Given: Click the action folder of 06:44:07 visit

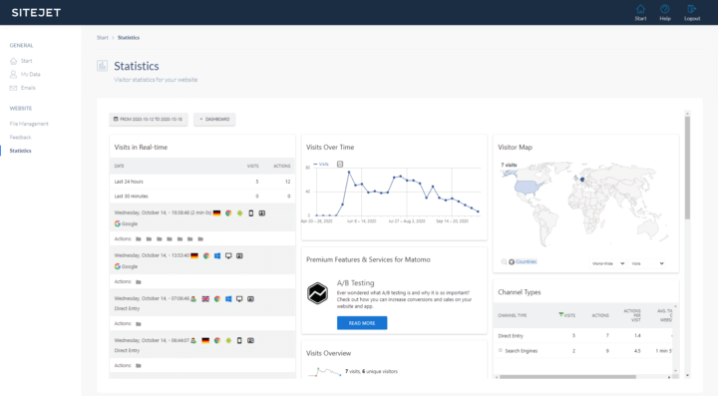Looking at the screenshot, I should click(139, 366).
